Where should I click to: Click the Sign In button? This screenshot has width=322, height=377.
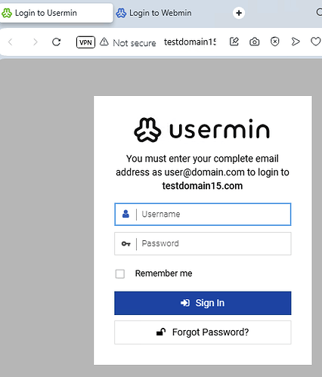coord(203,303)
